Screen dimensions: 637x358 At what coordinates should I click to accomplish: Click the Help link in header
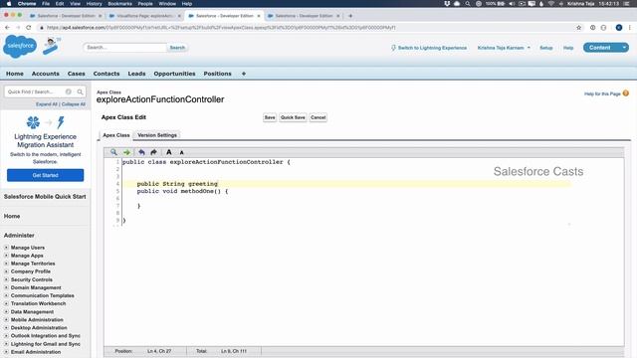tap(568, 48)
